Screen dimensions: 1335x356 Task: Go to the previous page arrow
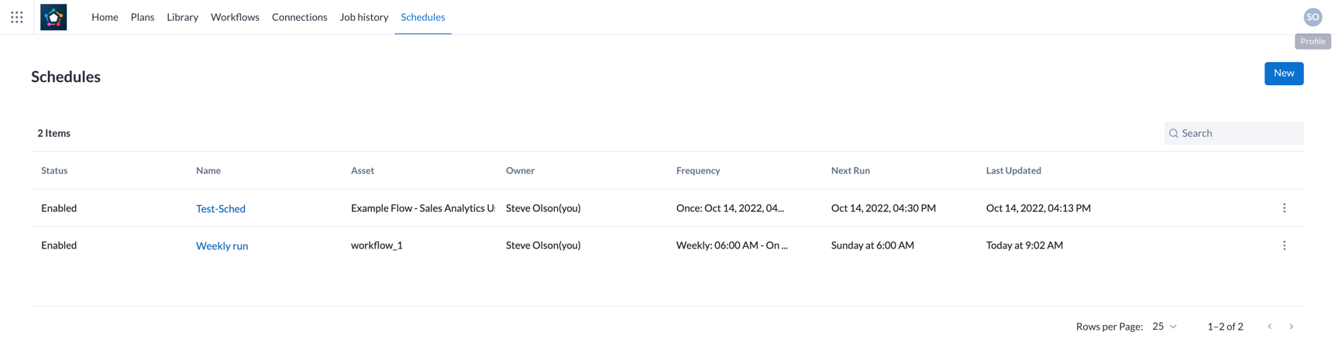tap(1269, 327)
